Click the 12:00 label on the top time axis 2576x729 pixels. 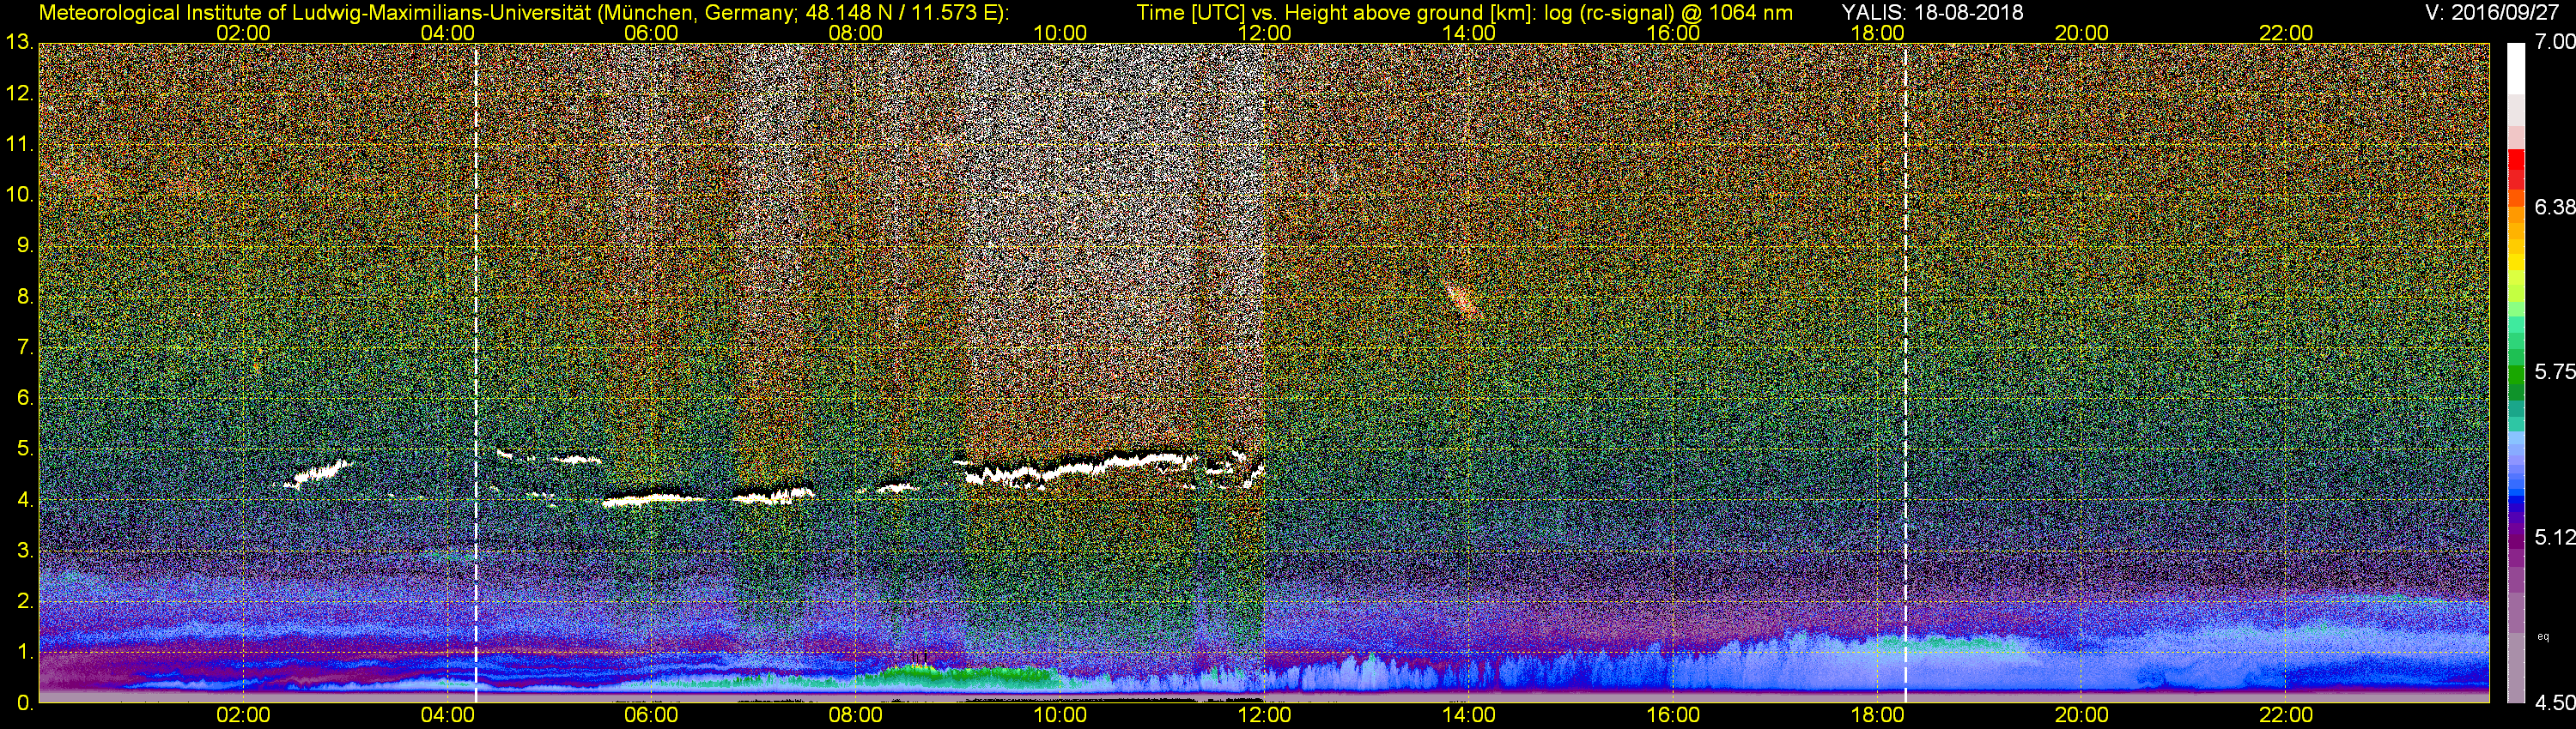(x=1264, y=33)
